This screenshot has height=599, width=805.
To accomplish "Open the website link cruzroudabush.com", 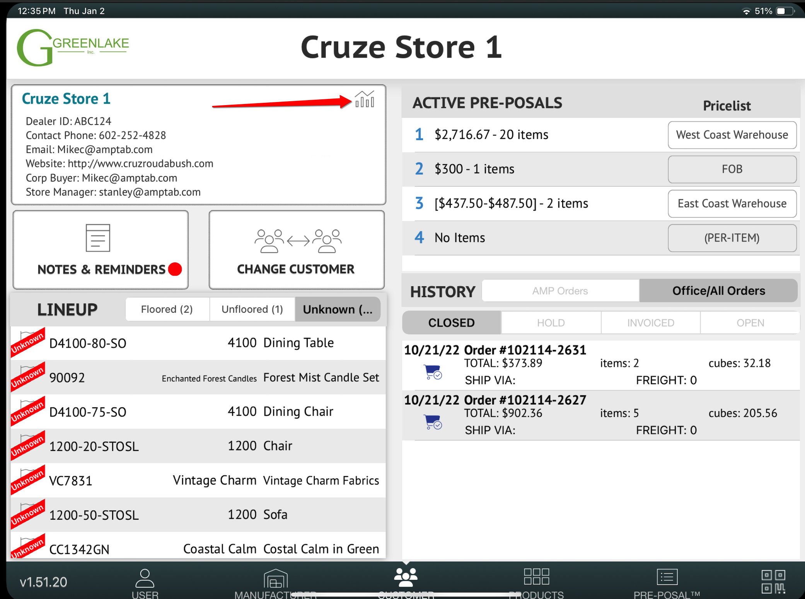I will 140,163.
